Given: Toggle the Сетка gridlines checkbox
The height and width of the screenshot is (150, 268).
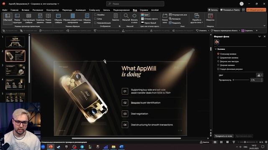Looking at the screenshot, I should click(95, 19).
